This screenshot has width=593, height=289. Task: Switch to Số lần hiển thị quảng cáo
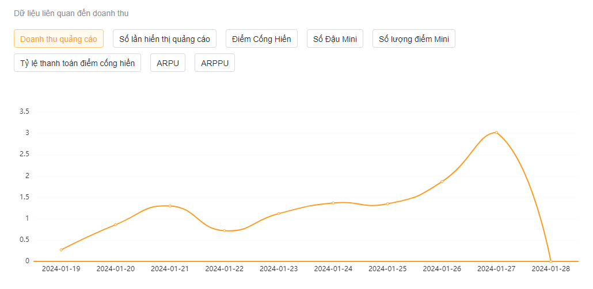[165, 39]
